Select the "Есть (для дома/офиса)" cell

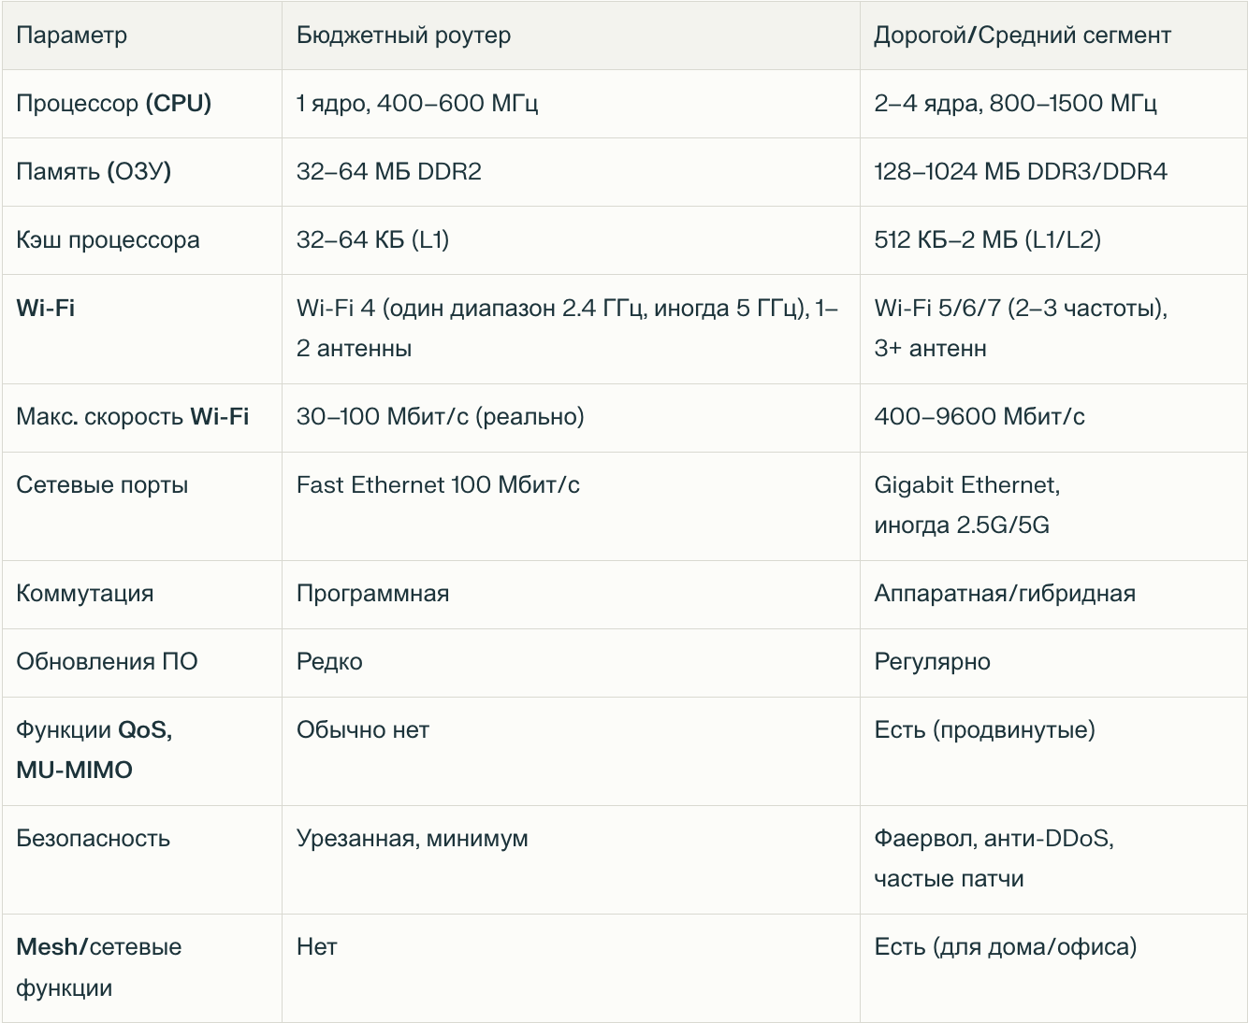click(x=1005, y=947)
